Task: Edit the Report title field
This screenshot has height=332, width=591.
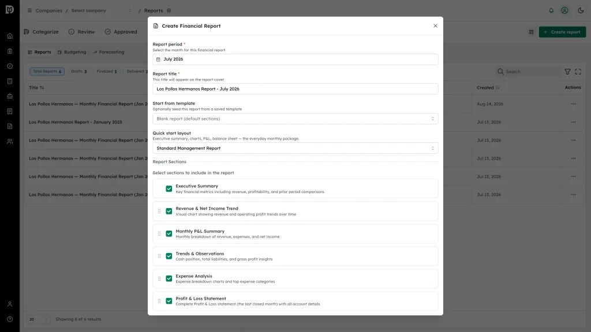Action: coord(295,89)
